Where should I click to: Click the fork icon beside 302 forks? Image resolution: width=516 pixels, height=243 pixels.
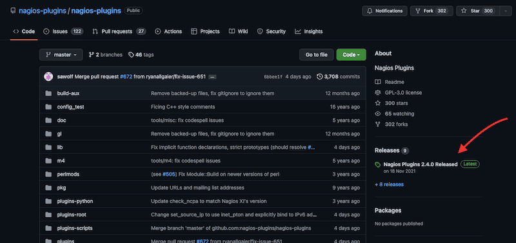[x=378, y=124]
